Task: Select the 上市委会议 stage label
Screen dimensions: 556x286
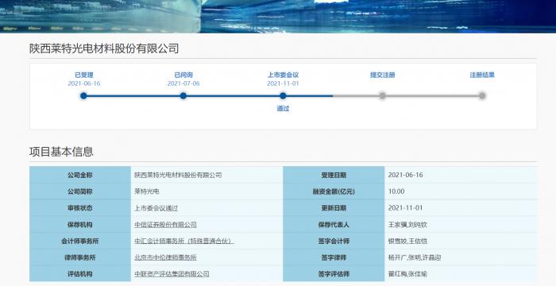Action: tap(283, 75)
